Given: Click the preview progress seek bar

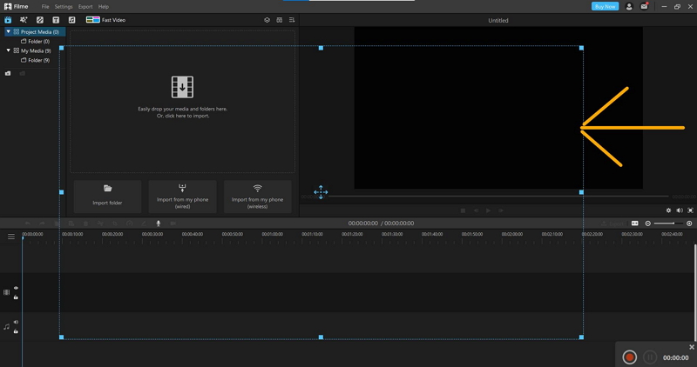Looking at the screenshot, I should point(498,197).
